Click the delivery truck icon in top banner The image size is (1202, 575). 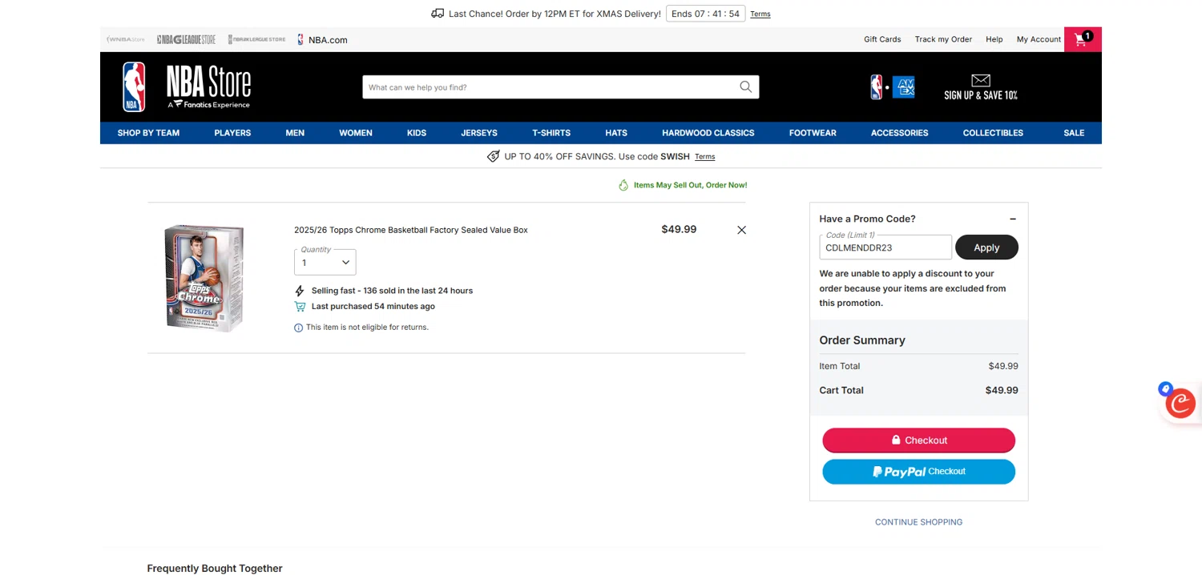coord(438,14)
